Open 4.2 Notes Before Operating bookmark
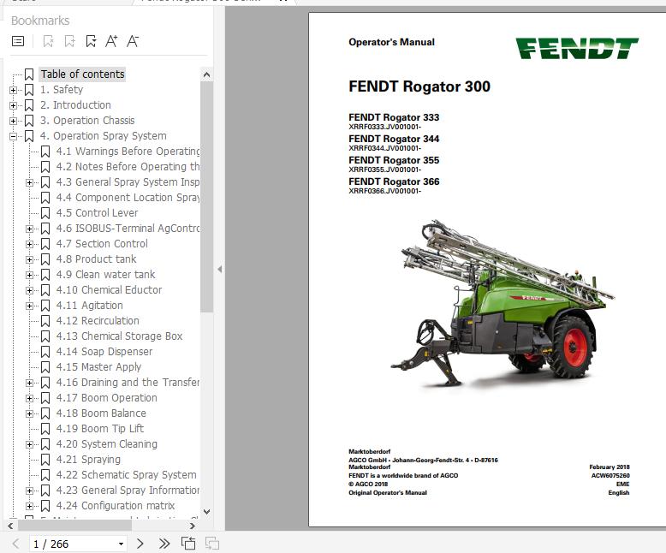This screenshot has width=666, height=553. 128,166
